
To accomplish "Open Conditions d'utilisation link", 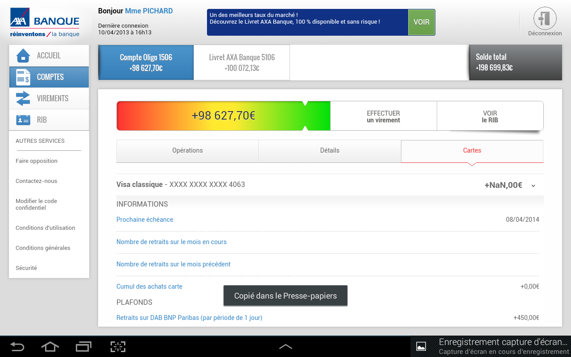I will [45, 228].
